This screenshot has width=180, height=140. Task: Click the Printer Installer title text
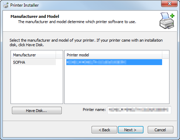(x=24, y=5)
